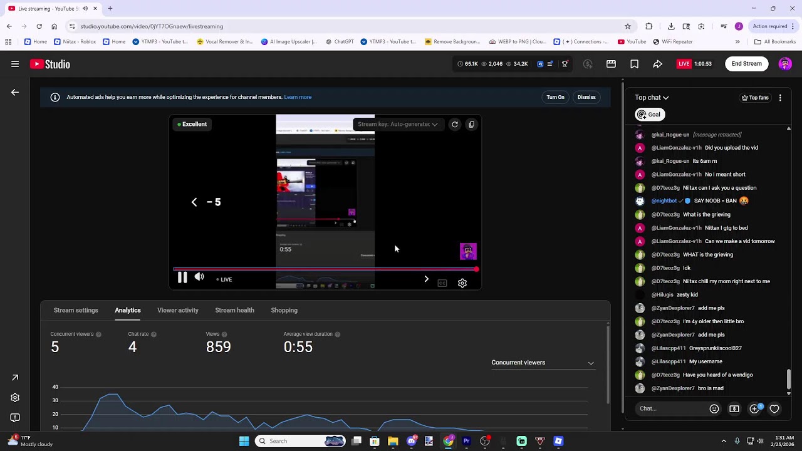The width and height of the screenshot is (802, 451).
Task: Send a heart reaction in chat
Action: click(774, 408)
